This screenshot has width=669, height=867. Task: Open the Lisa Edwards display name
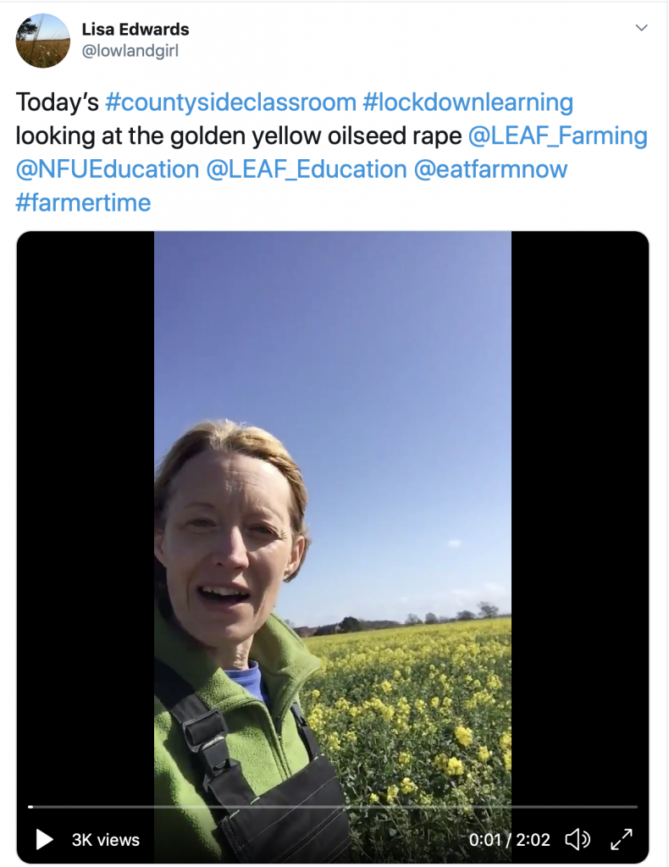click(135, 30)
